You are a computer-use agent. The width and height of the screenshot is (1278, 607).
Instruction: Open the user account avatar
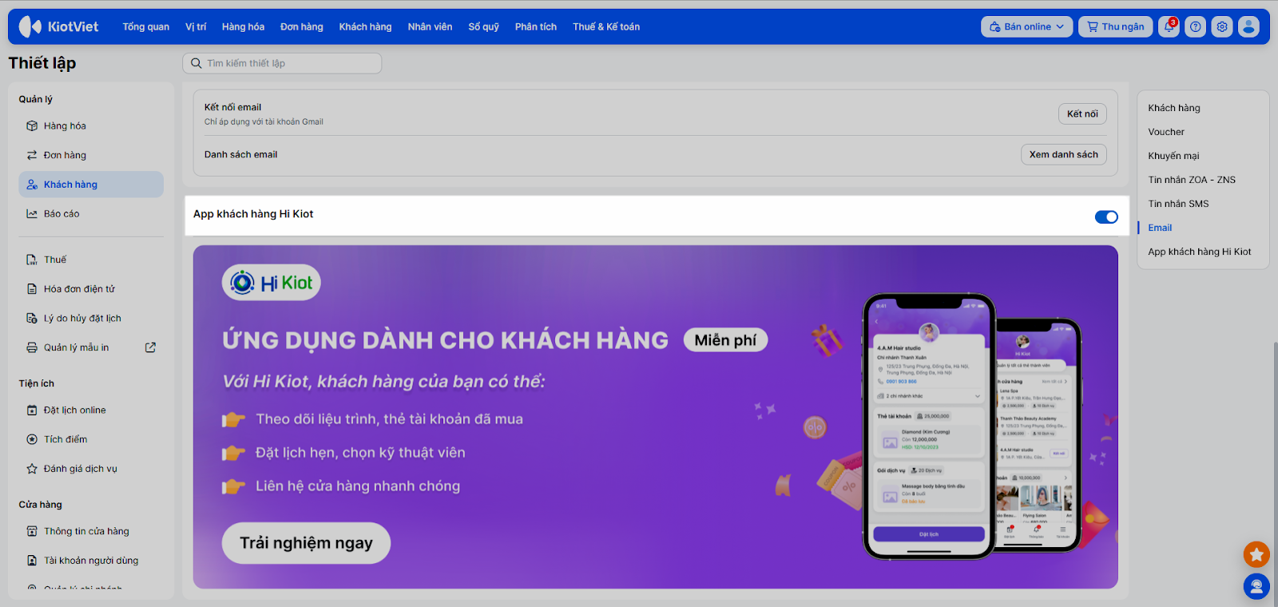click(1248, 26)
